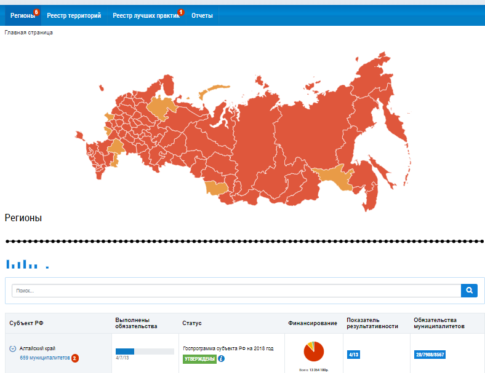Image resolution: width=485 pixels, height=373 pixels.
Task: Click the financing pie chart icon
Action: coord(313,351)
